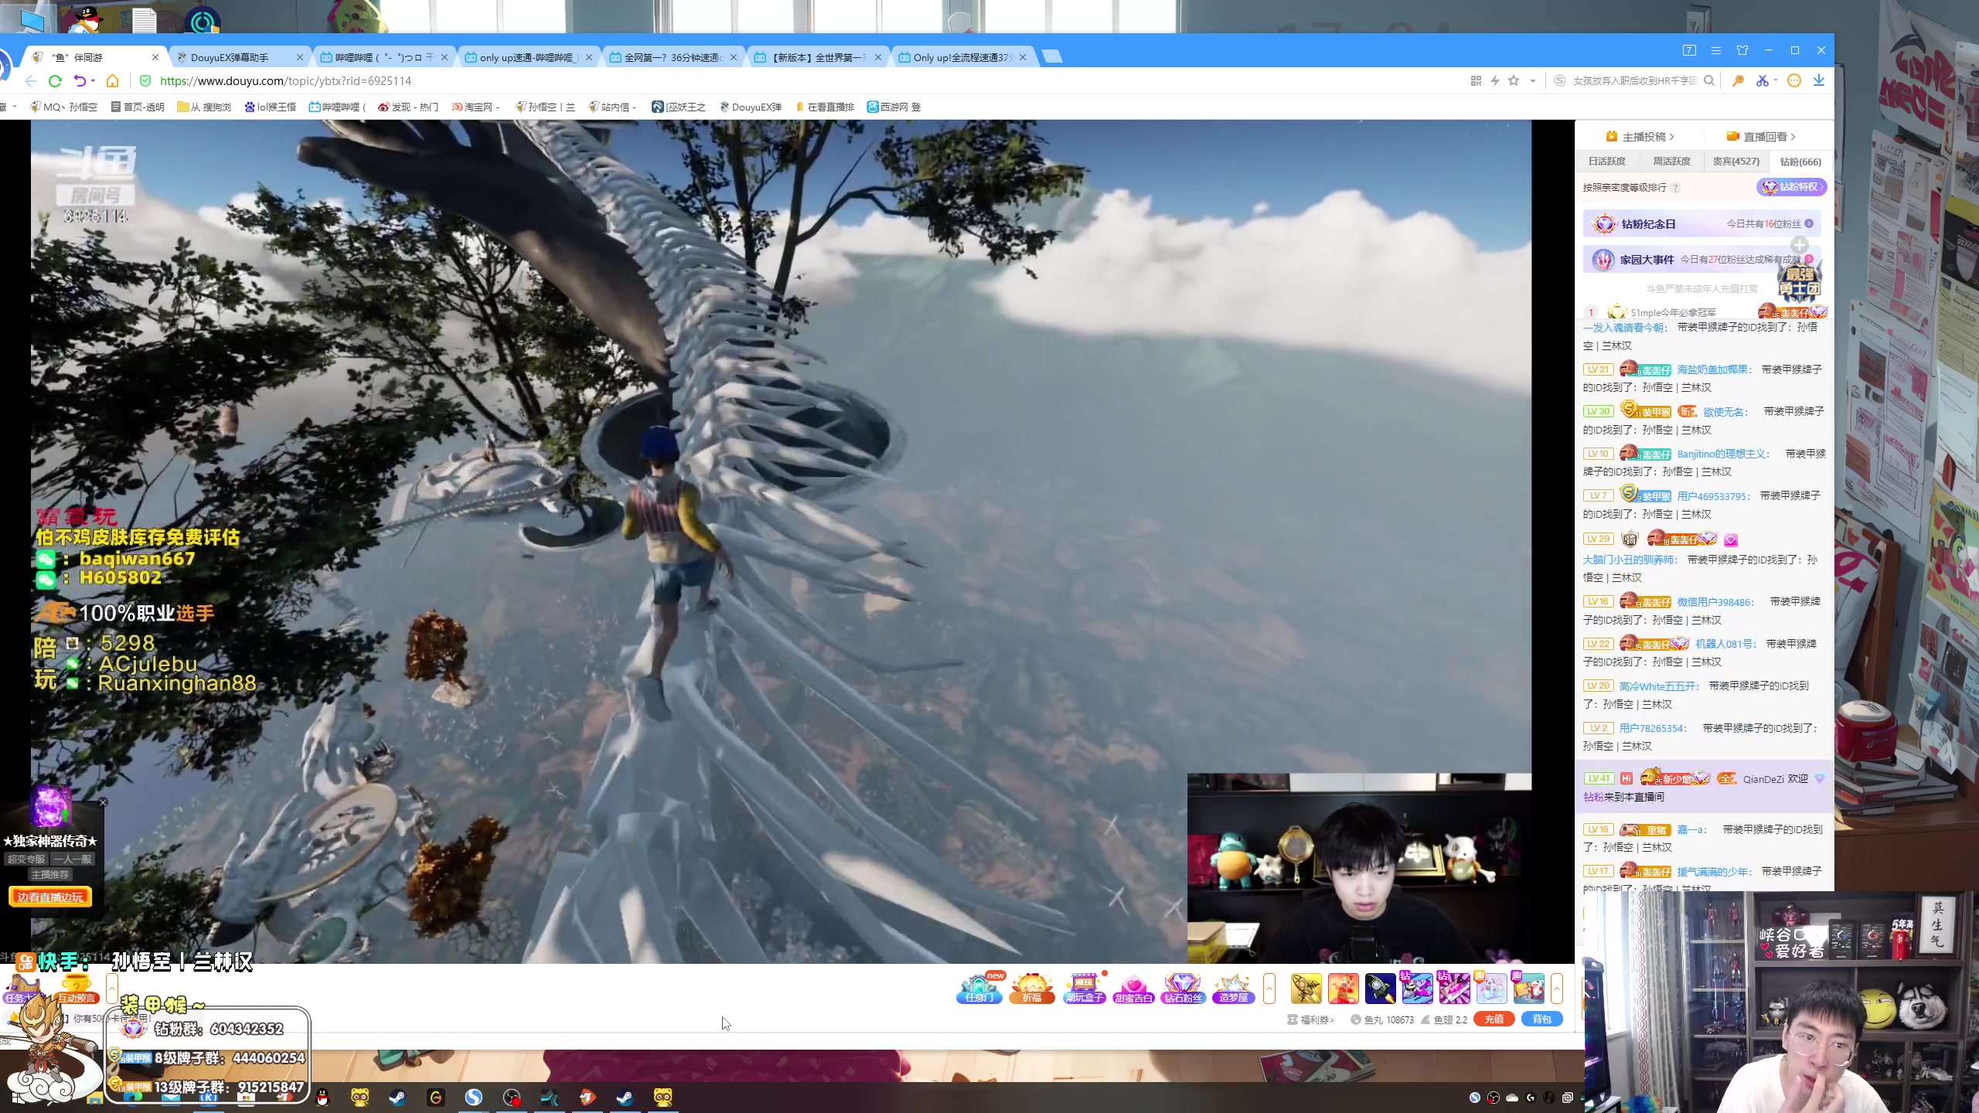Open 直播回看 replay link
This screenshot has width=1979, height=1113.
coord(1760,137)
